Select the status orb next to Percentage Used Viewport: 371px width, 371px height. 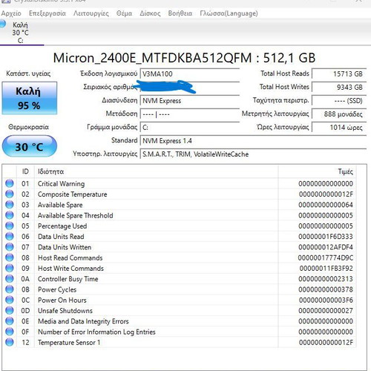10,226
